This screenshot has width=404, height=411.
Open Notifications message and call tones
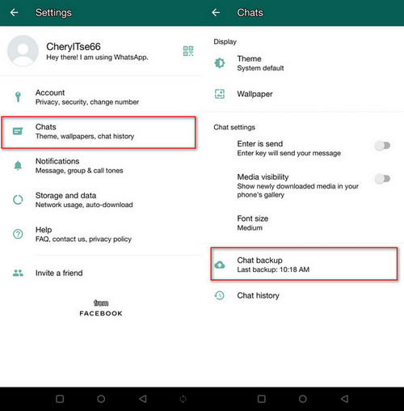pyautogui.click(x=101, y=166)
